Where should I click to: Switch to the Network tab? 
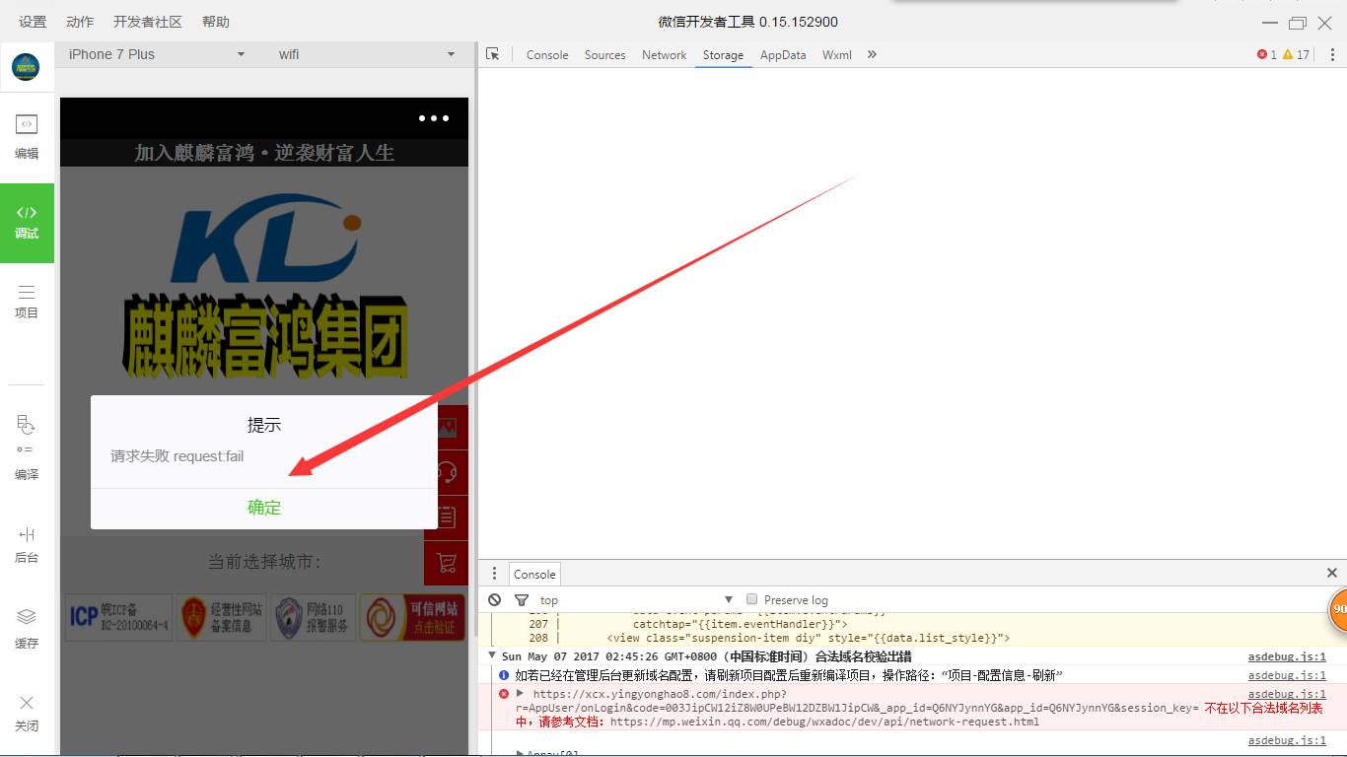point(665,55)
